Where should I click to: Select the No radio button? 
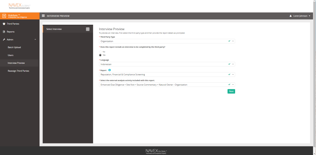coord(100,52)
